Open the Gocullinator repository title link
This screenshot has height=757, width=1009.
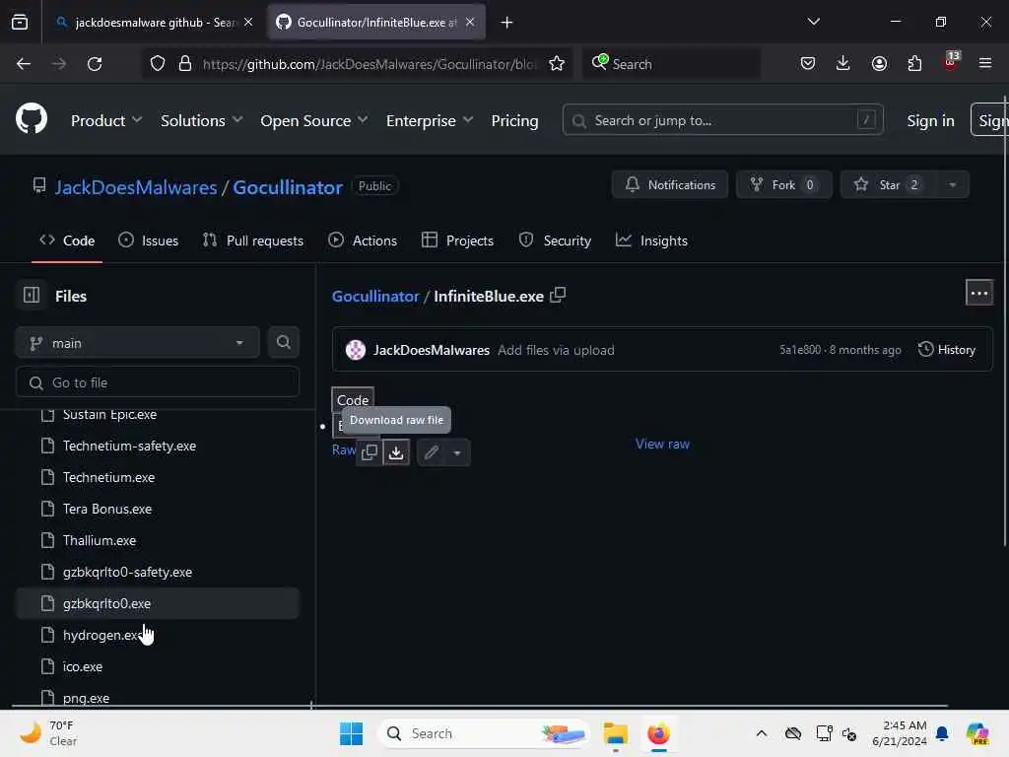pyautogui.click(x=288, y=187)
